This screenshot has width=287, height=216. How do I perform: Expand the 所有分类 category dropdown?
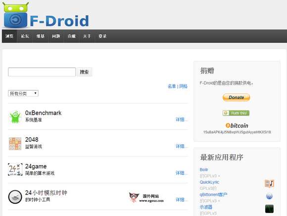pos(23,93)
